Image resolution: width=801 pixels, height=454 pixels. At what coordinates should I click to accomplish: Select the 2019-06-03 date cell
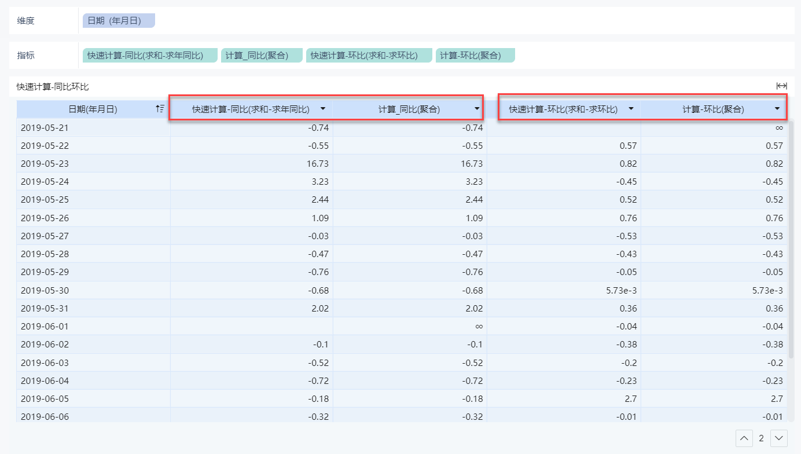94,363
